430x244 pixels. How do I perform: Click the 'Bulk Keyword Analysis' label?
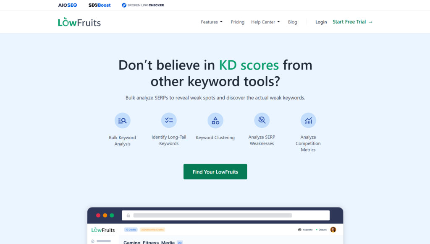click(122, 140)
